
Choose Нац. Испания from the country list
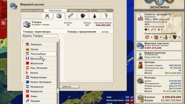[41, 68]
